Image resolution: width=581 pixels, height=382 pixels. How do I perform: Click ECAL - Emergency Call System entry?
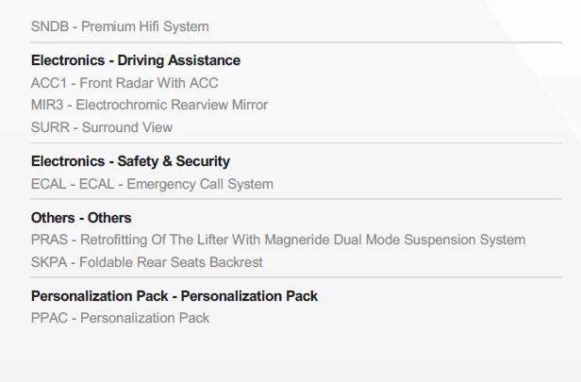tap(152, 184)
